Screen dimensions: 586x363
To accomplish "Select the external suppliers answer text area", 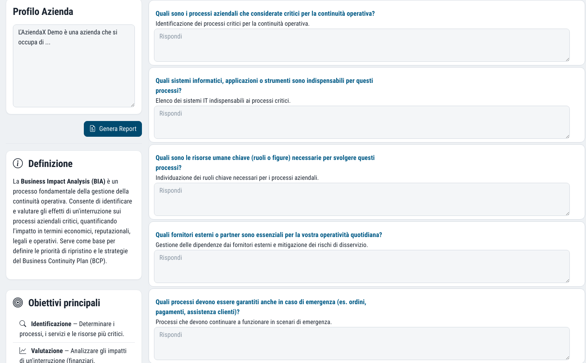I will (x=362, y=266).
